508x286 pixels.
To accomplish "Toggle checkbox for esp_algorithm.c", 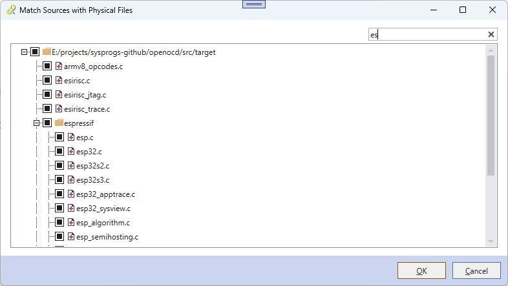I will (59, 223).
